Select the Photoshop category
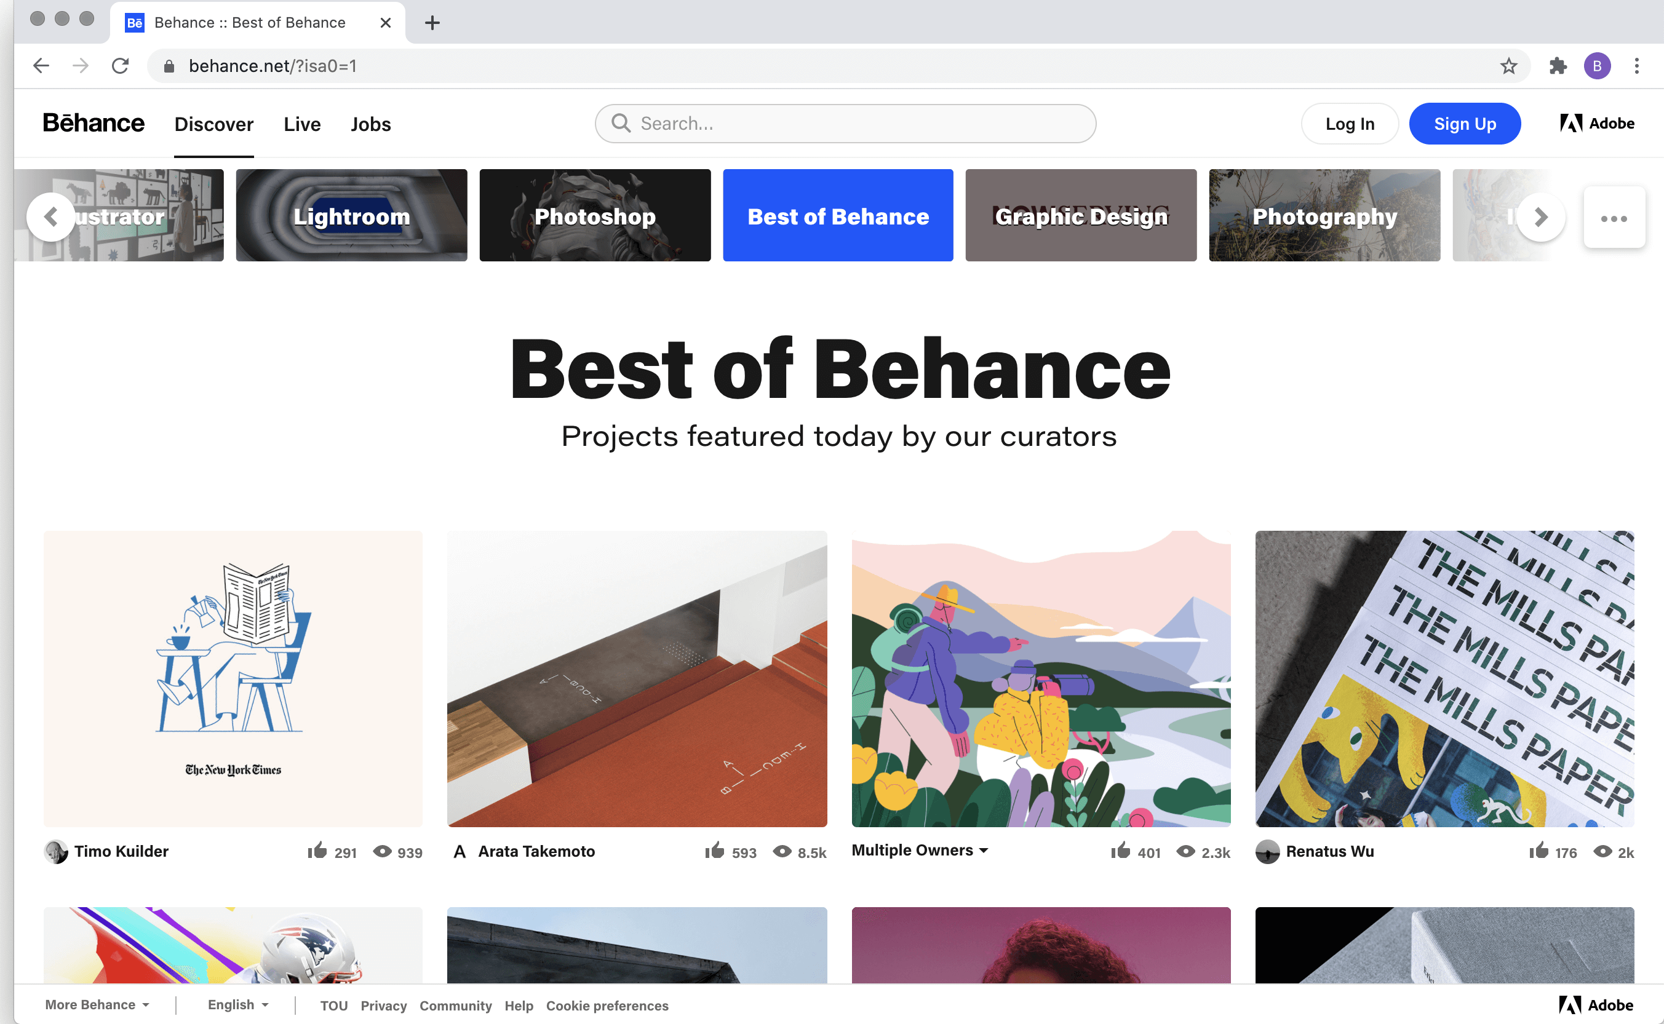This screenshot has height=1024, width=1664. [x=595, y=215]
